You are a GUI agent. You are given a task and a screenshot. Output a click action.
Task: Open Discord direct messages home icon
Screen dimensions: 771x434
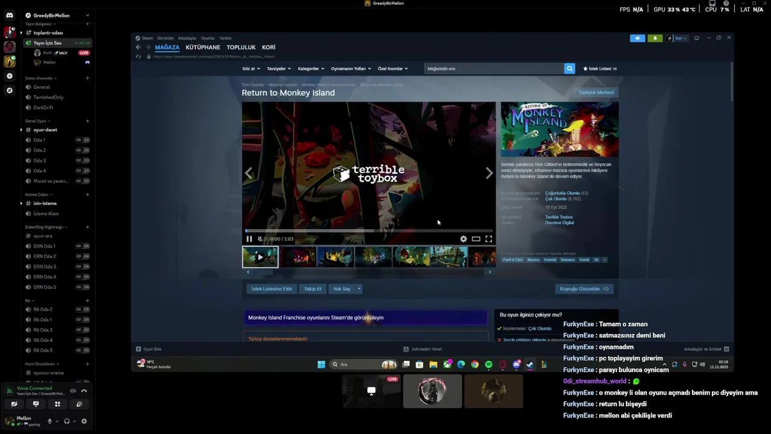point(9,15)
